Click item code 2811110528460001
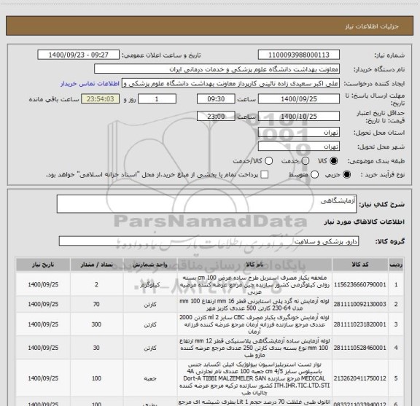The width and height of the screenshot is (420, 406). tap(360, 348)
